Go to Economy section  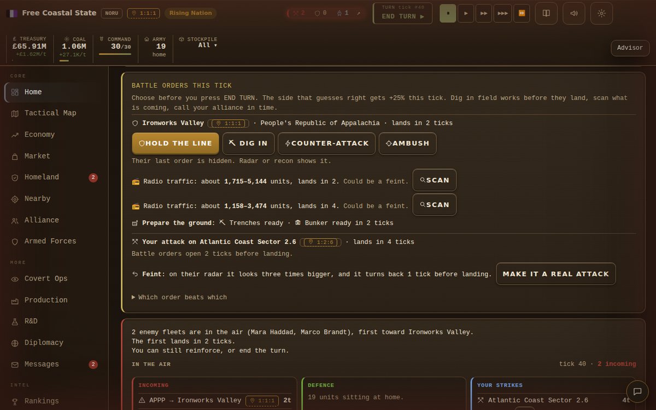pyautogui.click(x=54, y=134)
